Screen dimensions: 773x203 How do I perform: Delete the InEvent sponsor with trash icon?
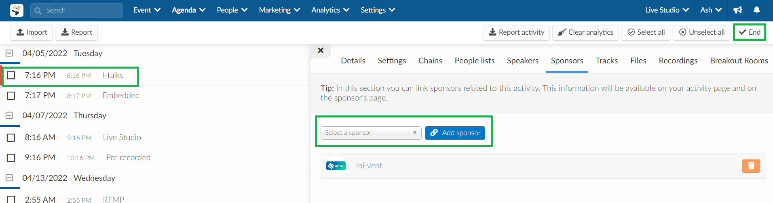click(x=751, y=166)
